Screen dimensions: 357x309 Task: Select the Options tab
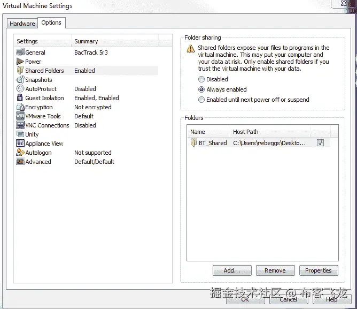click(x=51, y=22)
